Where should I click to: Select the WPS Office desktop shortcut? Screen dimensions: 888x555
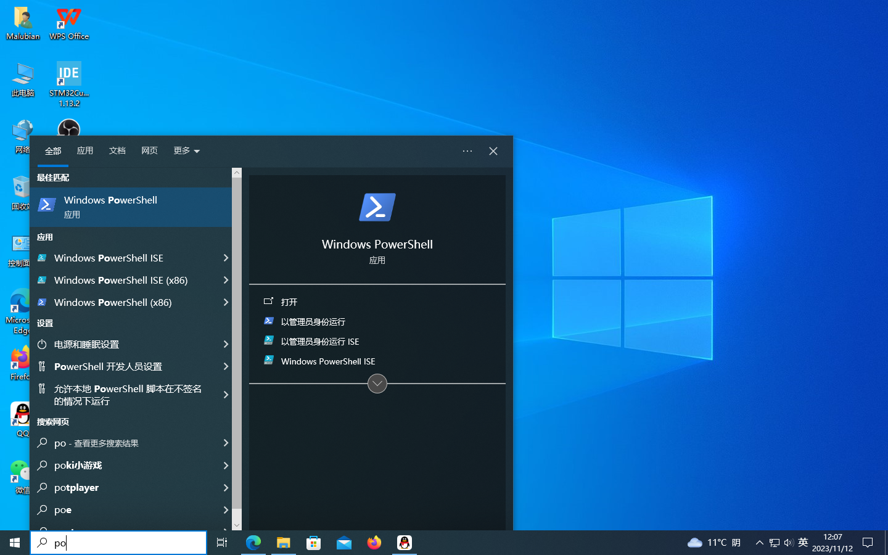tap(69, 23)
